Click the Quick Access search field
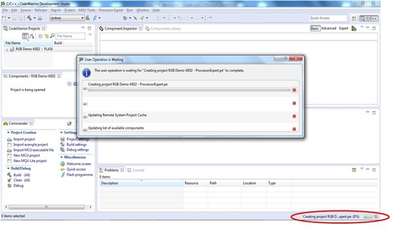Image resolution: width=406 pixels, height=242 pixels. click(x=328, y=18)
